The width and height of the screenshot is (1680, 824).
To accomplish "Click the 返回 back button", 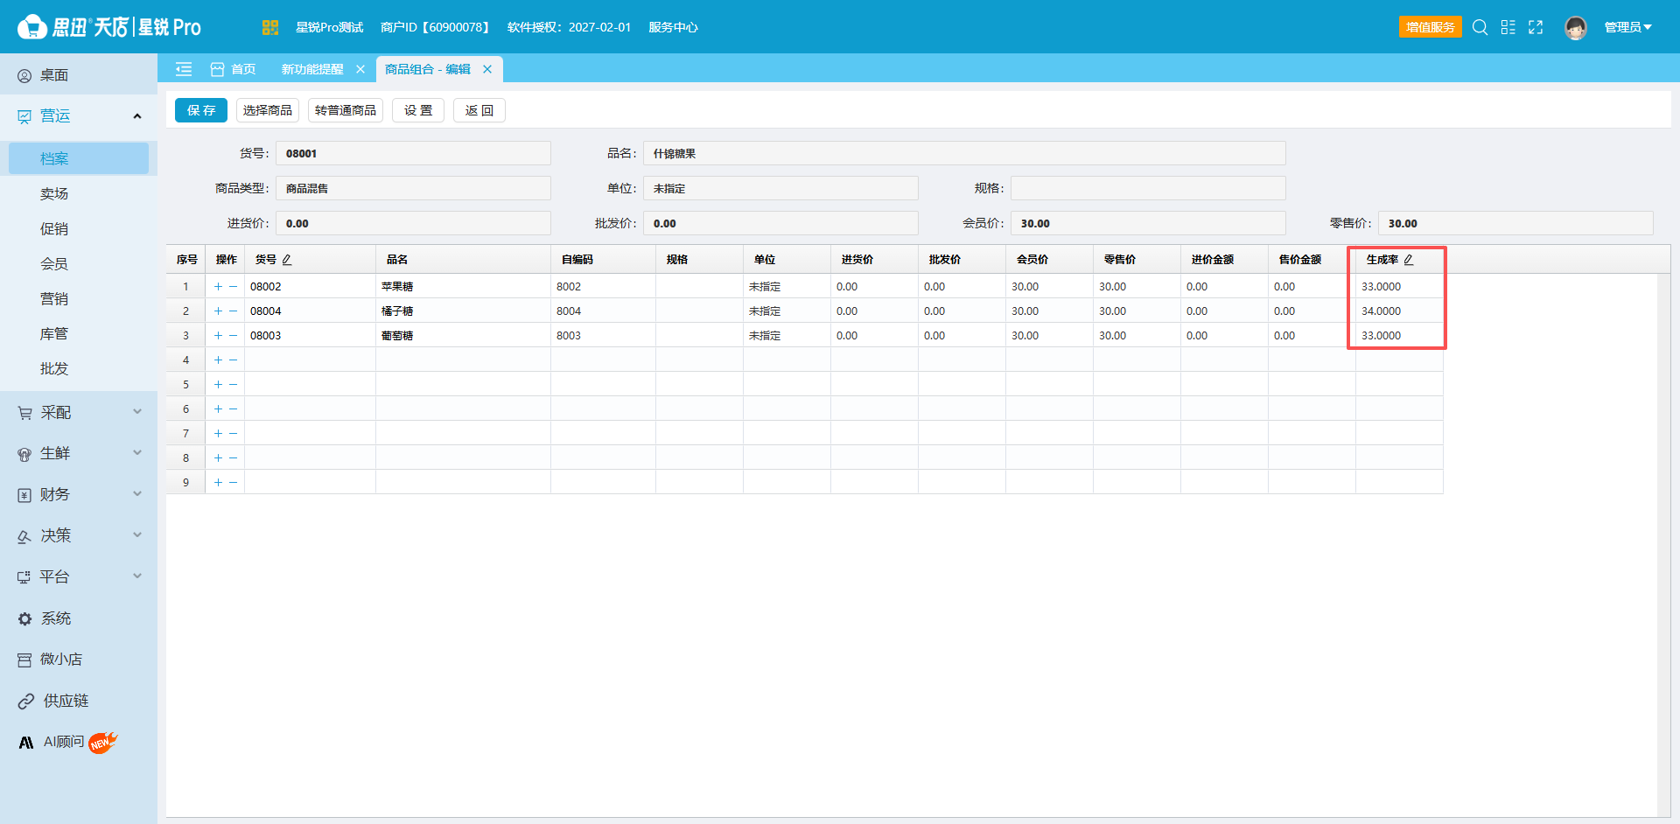I will point(479,110).
